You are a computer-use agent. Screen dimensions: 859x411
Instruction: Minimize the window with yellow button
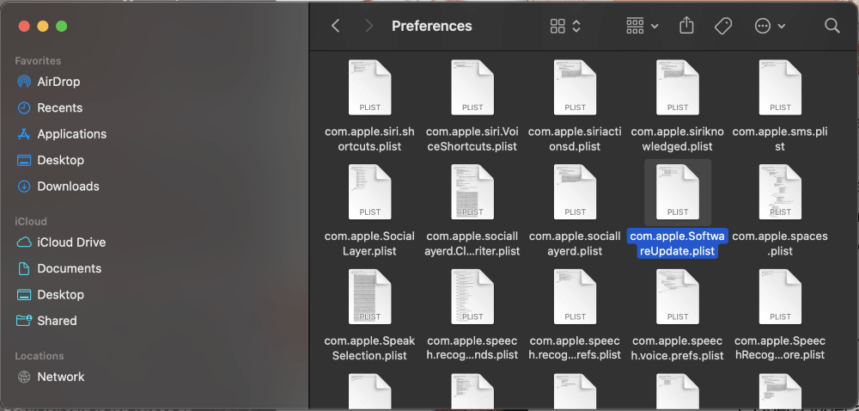[x=43, y=26]
